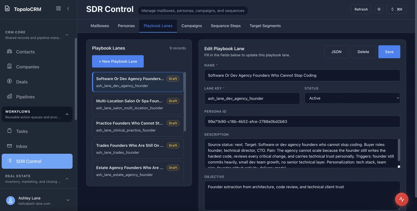Click ash_lane_salon_multi_location_founder key text
417x211 pixels.
130,108
